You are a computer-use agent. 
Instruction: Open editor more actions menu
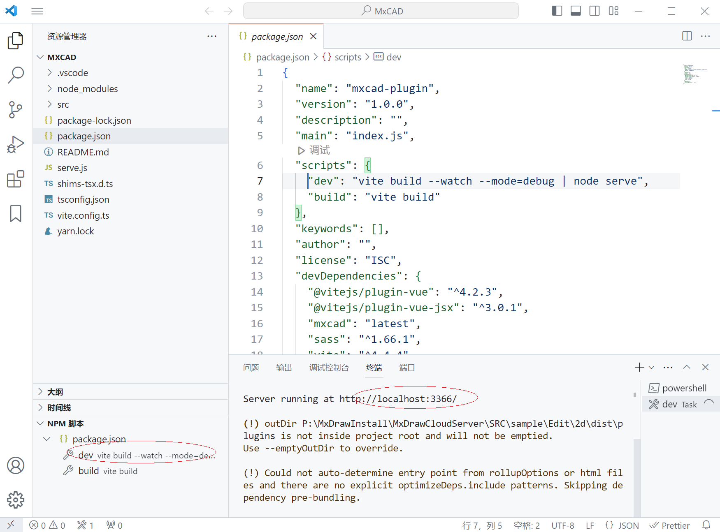click(705, 36)
